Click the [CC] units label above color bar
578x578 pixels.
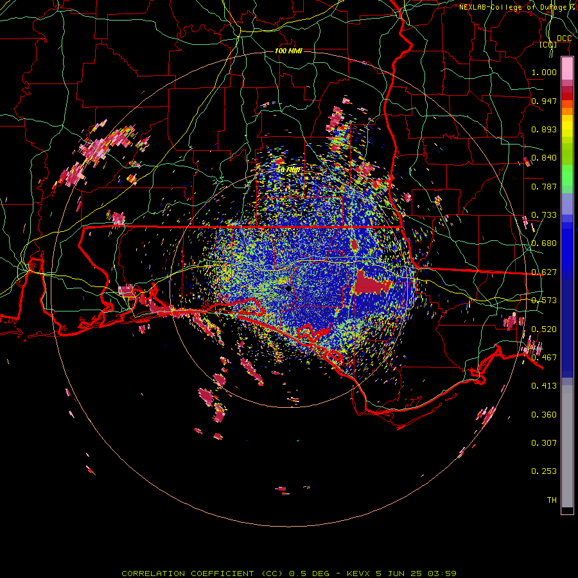pos(548,44)
